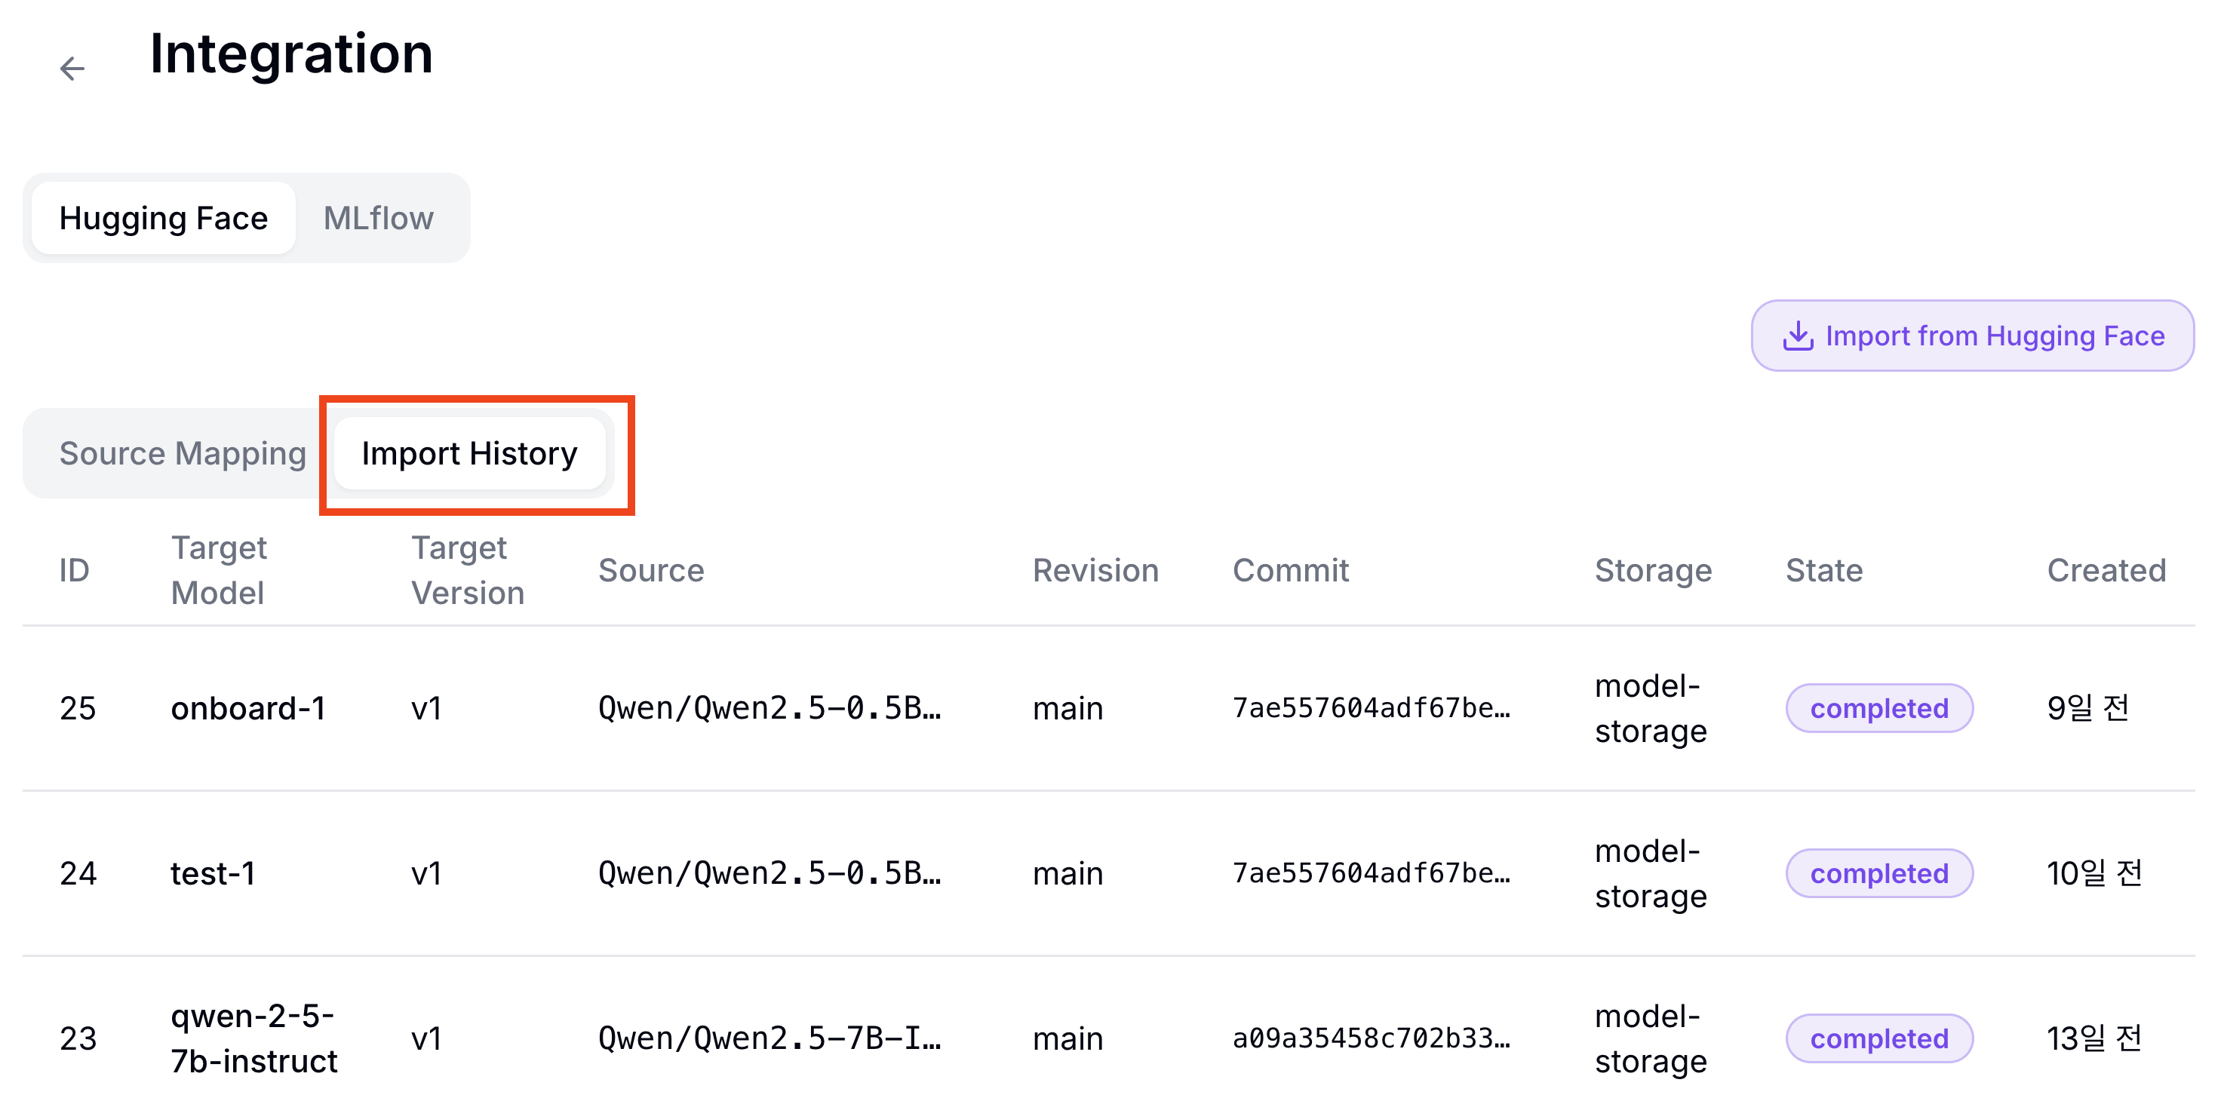Select the Hugging Face tab

(163, 218)
